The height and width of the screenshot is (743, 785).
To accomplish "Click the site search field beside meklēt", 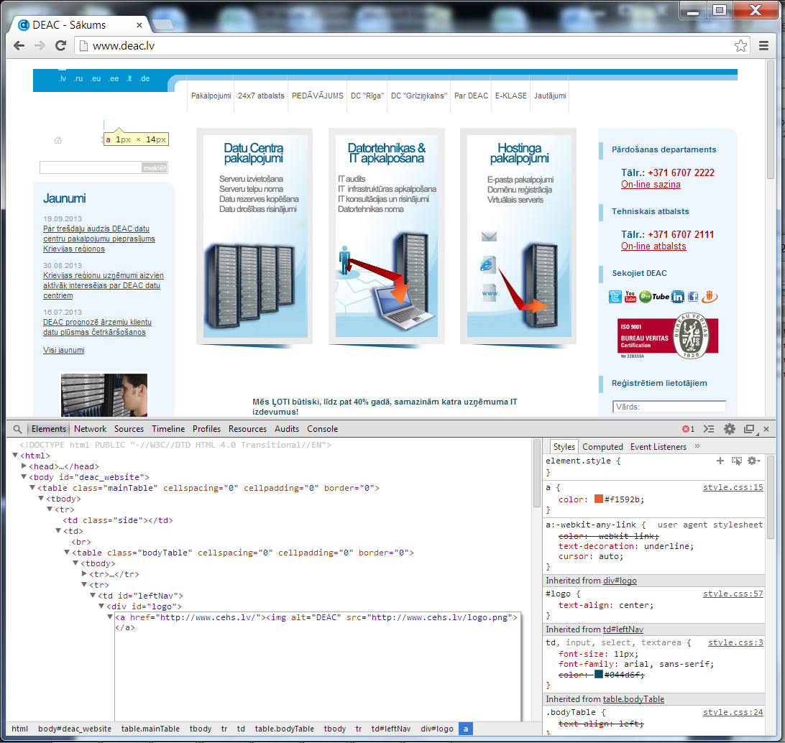I will point(91,167).
